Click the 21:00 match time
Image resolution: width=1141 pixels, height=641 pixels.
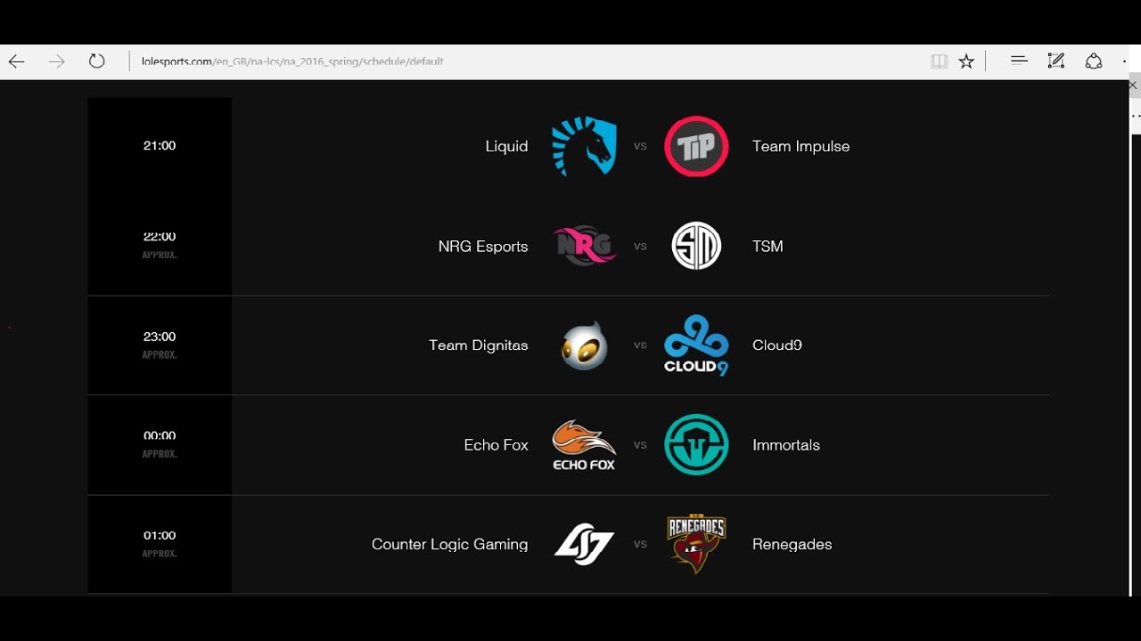pyautogui.click(x=160, y=145)
